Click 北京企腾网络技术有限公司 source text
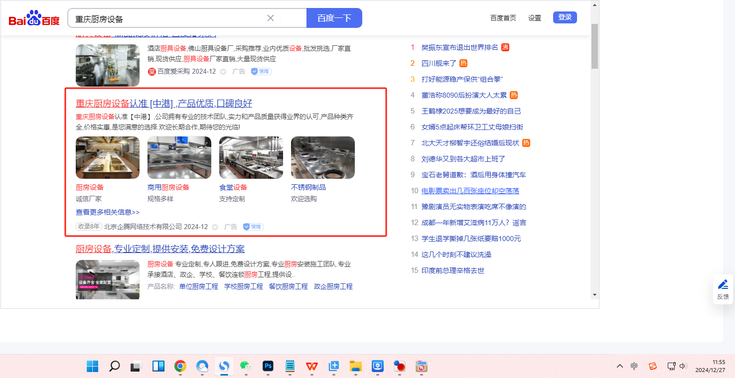 click(143, 227)
